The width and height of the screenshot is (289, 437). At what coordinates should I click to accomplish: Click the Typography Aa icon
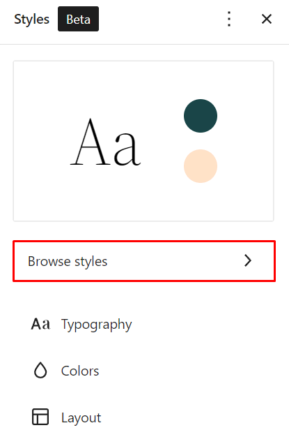[40, 324]
